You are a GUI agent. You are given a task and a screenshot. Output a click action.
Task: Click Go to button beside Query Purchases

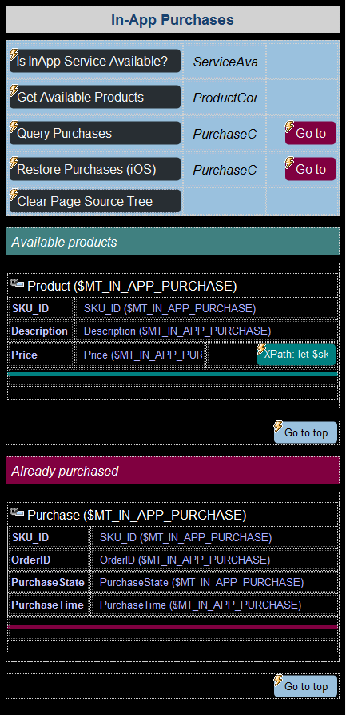[x=311, y=133]
